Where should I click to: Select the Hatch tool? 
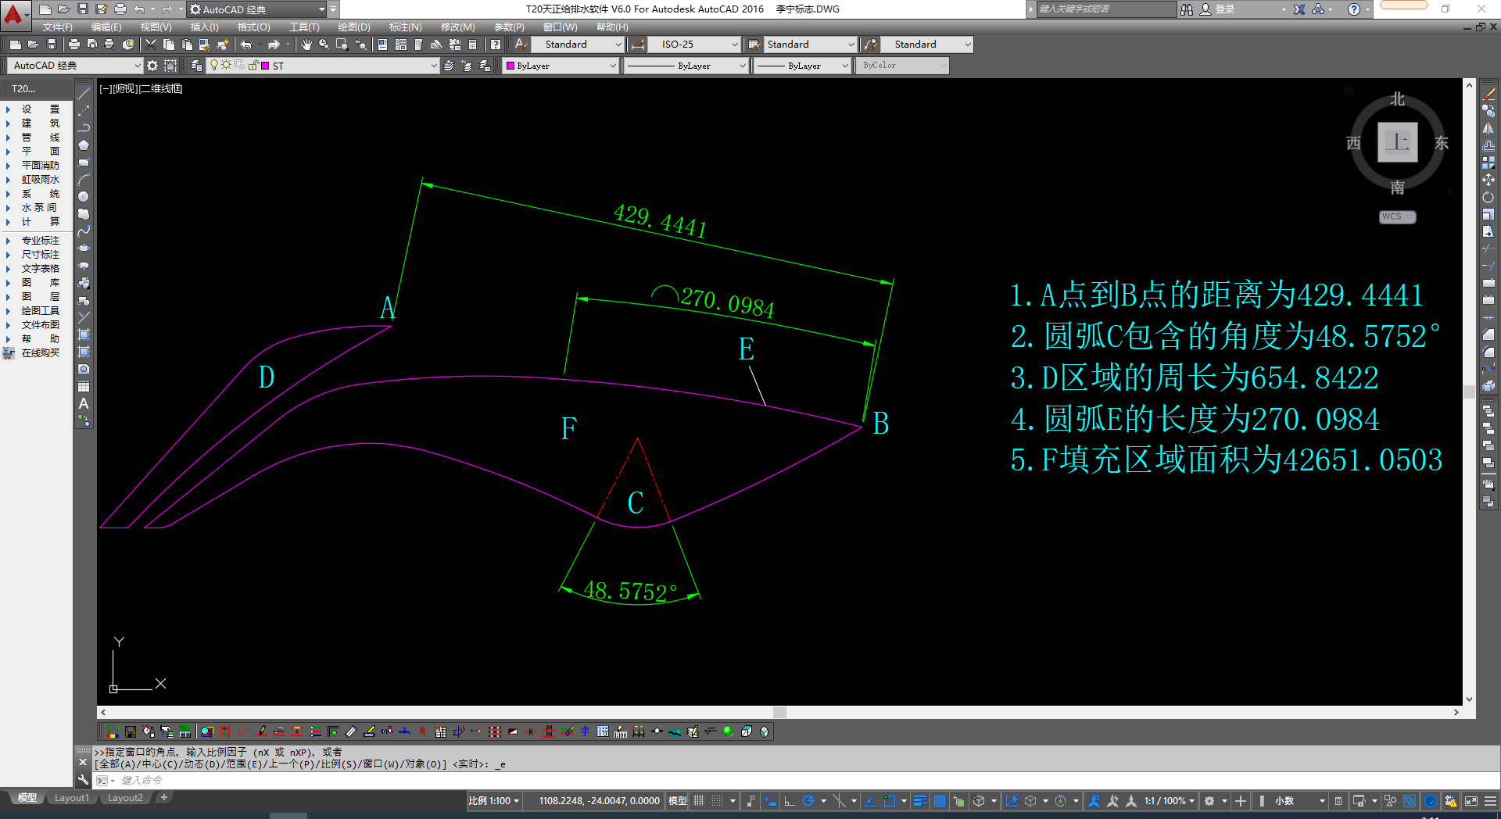point(84,334)
